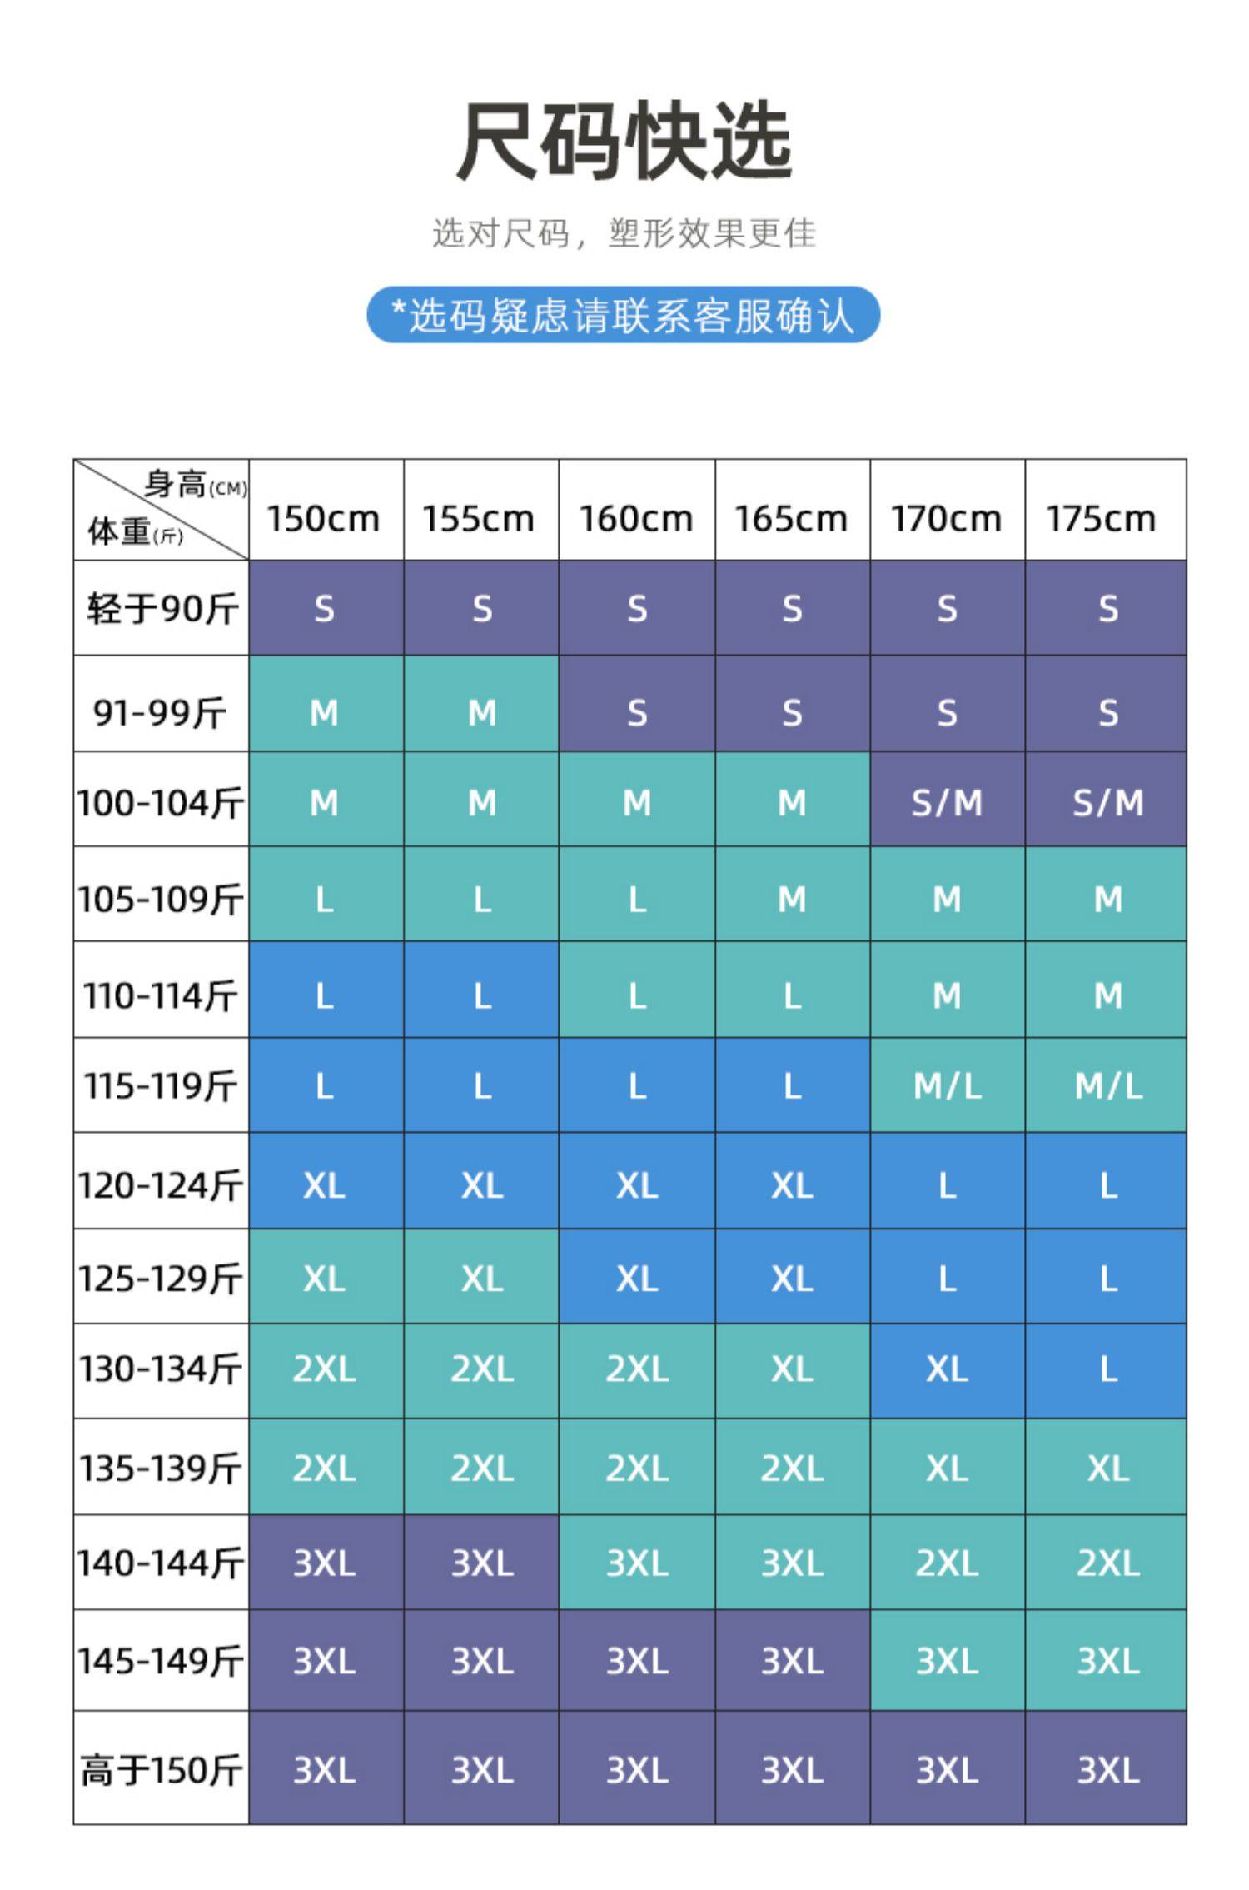Select the 轻于90斤 row label

(161, 608)
